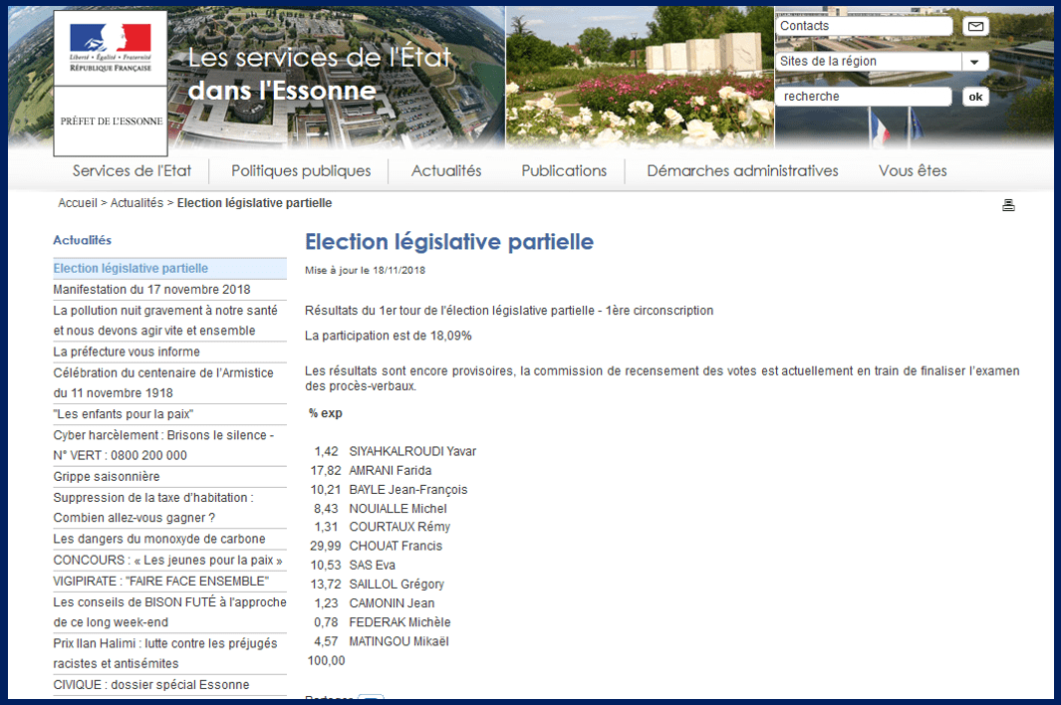Open Les dangers du monoxyde de carbone

coord(159,540)
